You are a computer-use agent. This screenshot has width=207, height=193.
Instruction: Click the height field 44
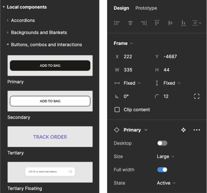[x=166, y=70]
